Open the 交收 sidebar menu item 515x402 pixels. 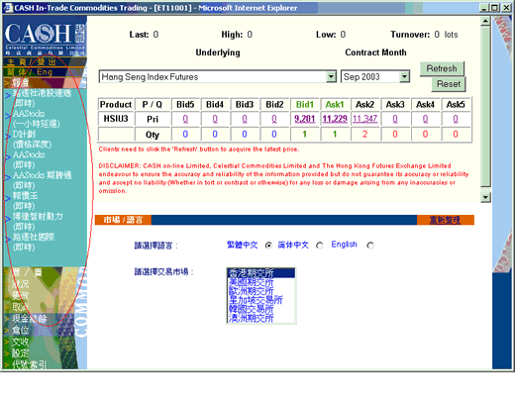[21, 342]
